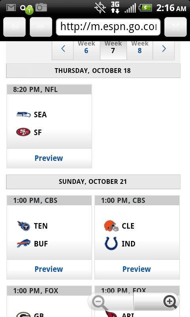Open browser bookmarks button beside URL
Image resolution: width=190 pixels, height=317 pixels.
175,27
